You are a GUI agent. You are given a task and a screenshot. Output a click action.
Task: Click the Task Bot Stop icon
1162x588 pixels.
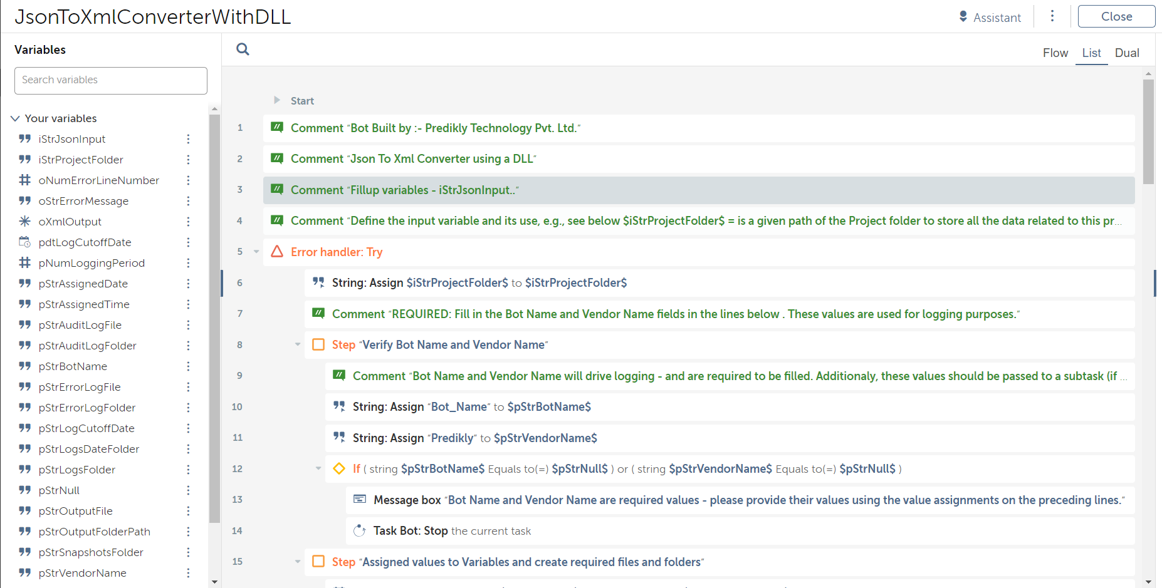[x=360, y=530]
